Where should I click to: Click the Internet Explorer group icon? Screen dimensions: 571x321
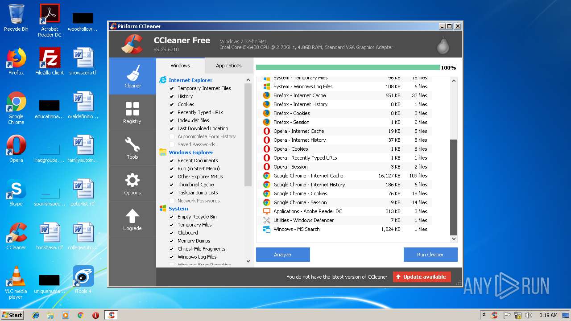pos(163,80)
